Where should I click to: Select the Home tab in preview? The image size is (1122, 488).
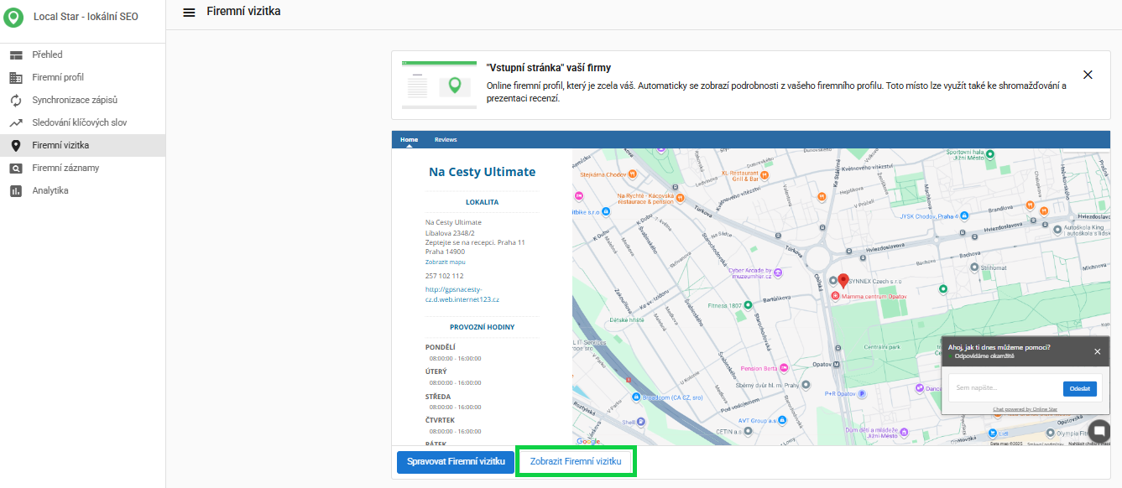click(x=409, y=140)
